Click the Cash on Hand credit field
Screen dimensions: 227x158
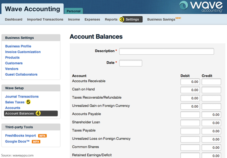coord(211,90)
